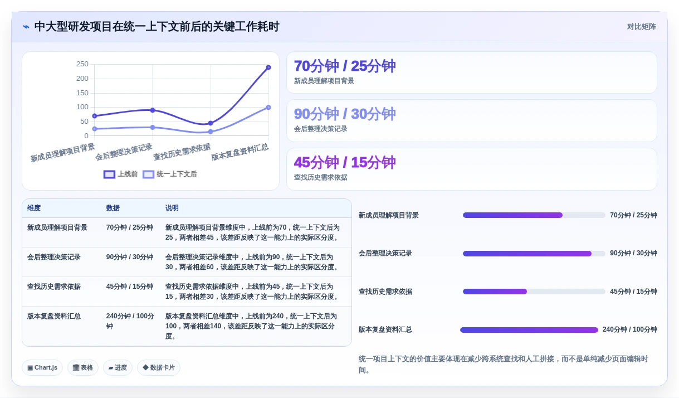Click the 数据卡片 tag chip
The width and height of the screenshot is (679, 398).
159,367
